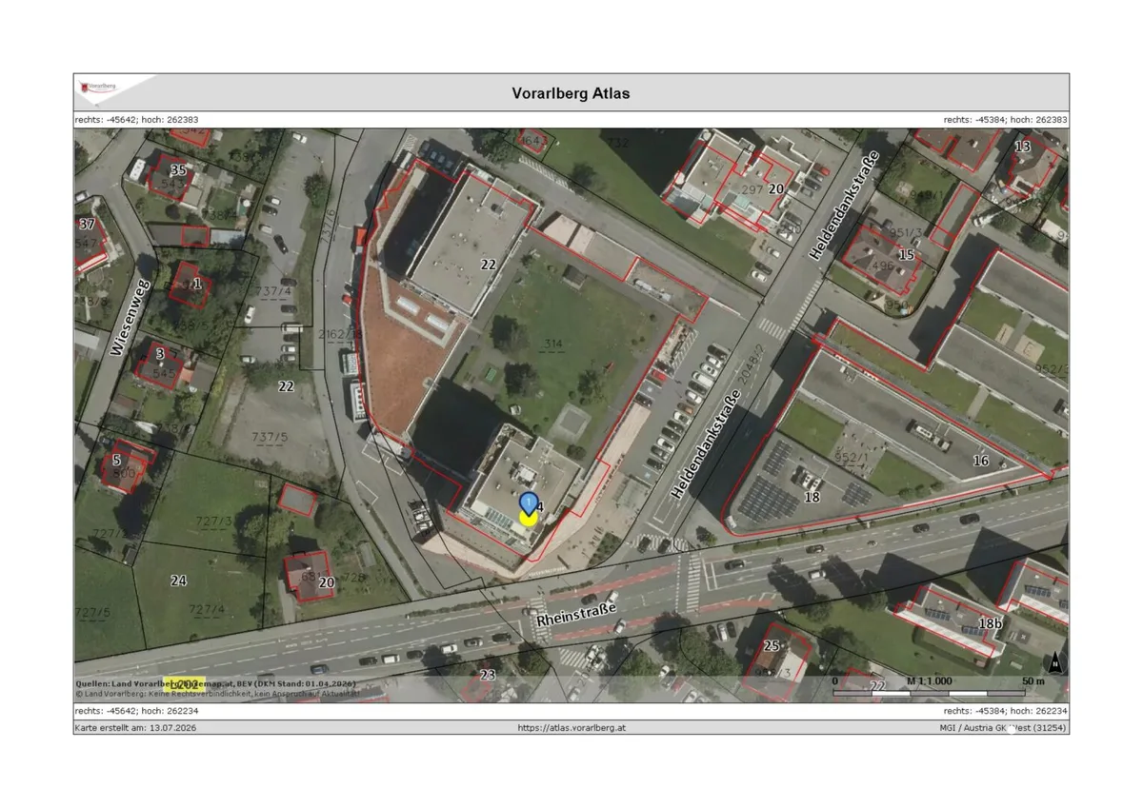The height and width of the screenshot is (808, 1143).
Task: Select the Rheinstraße street label
Action: point(576,614)
